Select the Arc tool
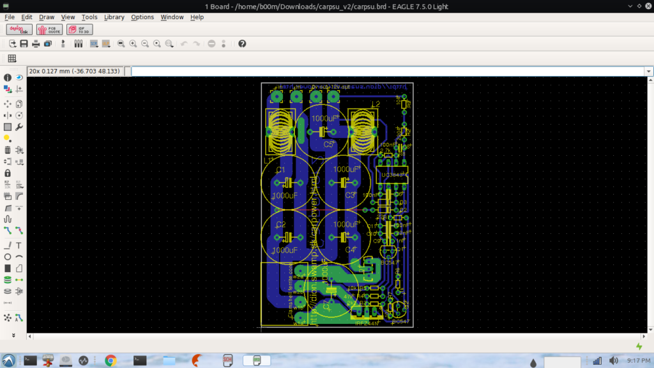The width and height of the screenshot is (654, 368). pyautogui.click(x=19, y=257)
